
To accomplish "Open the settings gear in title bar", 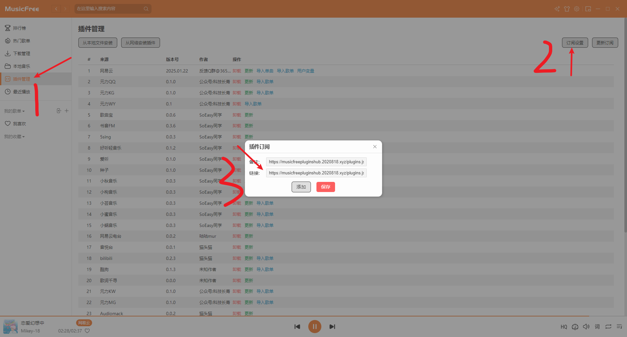I will point(577,9).
